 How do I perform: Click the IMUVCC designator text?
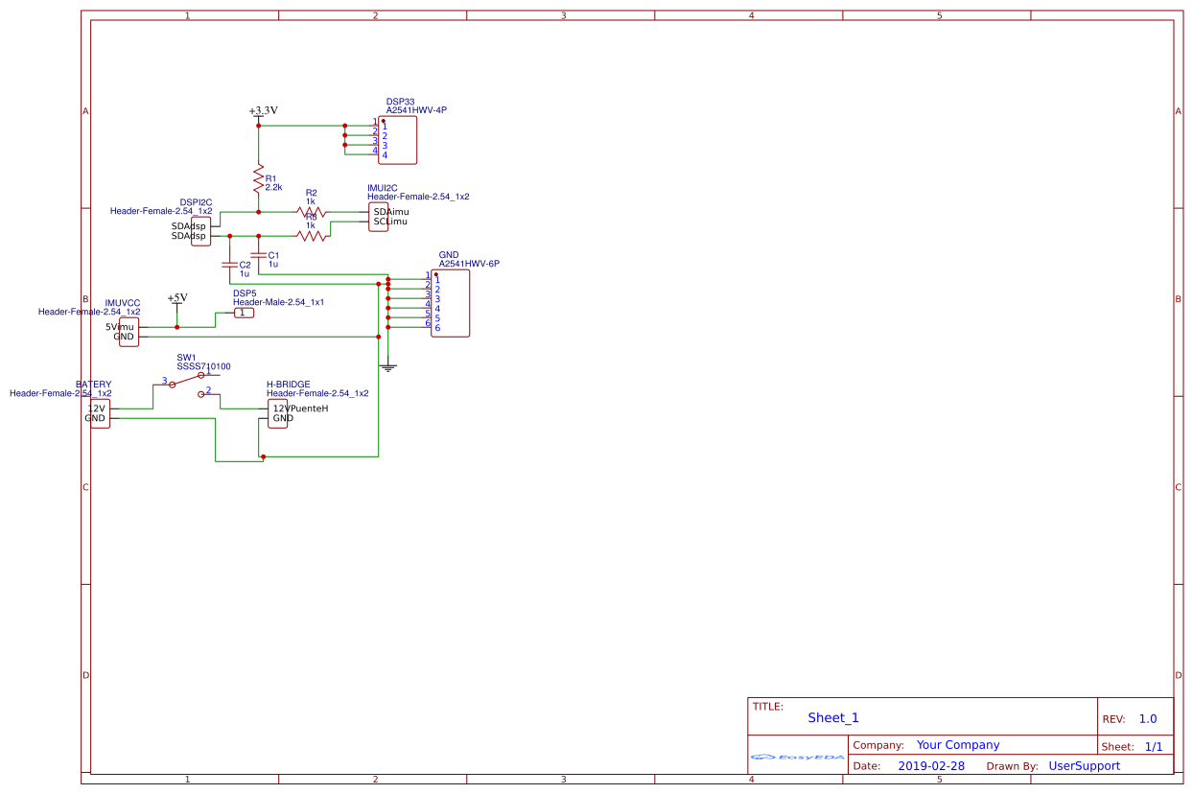(122, 303)
